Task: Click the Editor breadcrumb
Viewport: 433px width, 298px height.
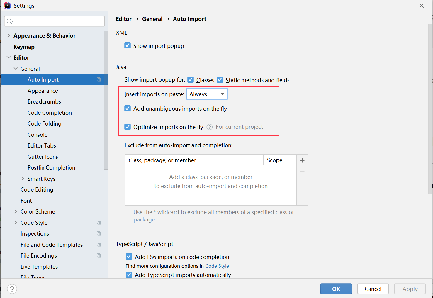Action: click(124, 19)
